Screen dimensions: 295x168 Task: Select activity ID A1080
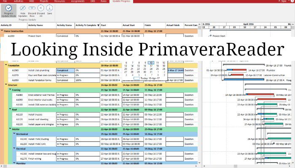[x=19, y=95]
